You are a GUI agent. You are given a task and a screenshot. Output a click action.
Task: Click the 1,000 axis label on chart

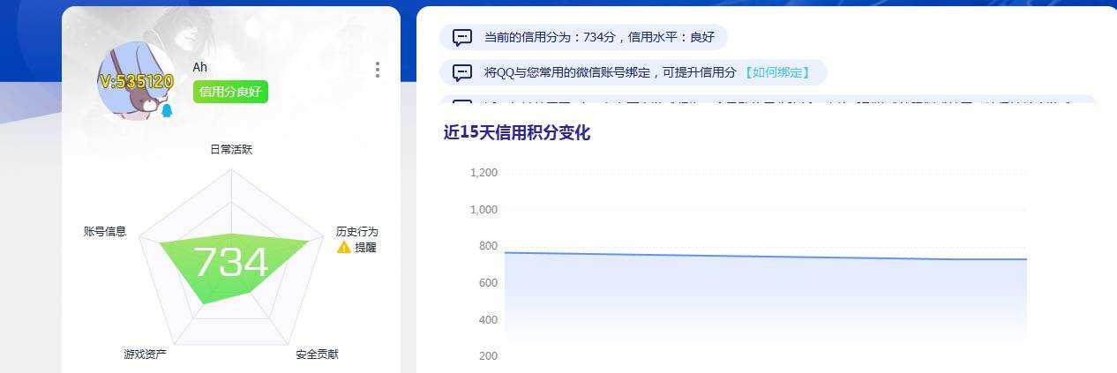click(484, 210)
